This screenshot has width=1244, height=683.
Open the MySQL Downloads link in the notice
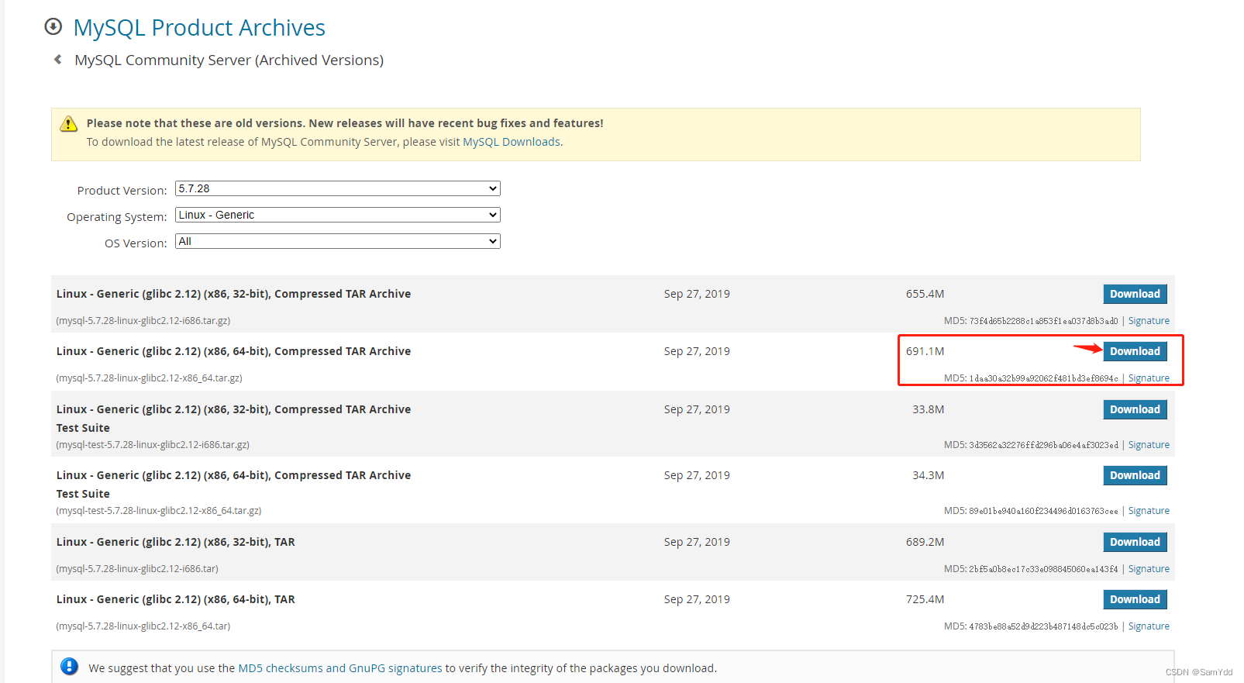tap(512, 142)
